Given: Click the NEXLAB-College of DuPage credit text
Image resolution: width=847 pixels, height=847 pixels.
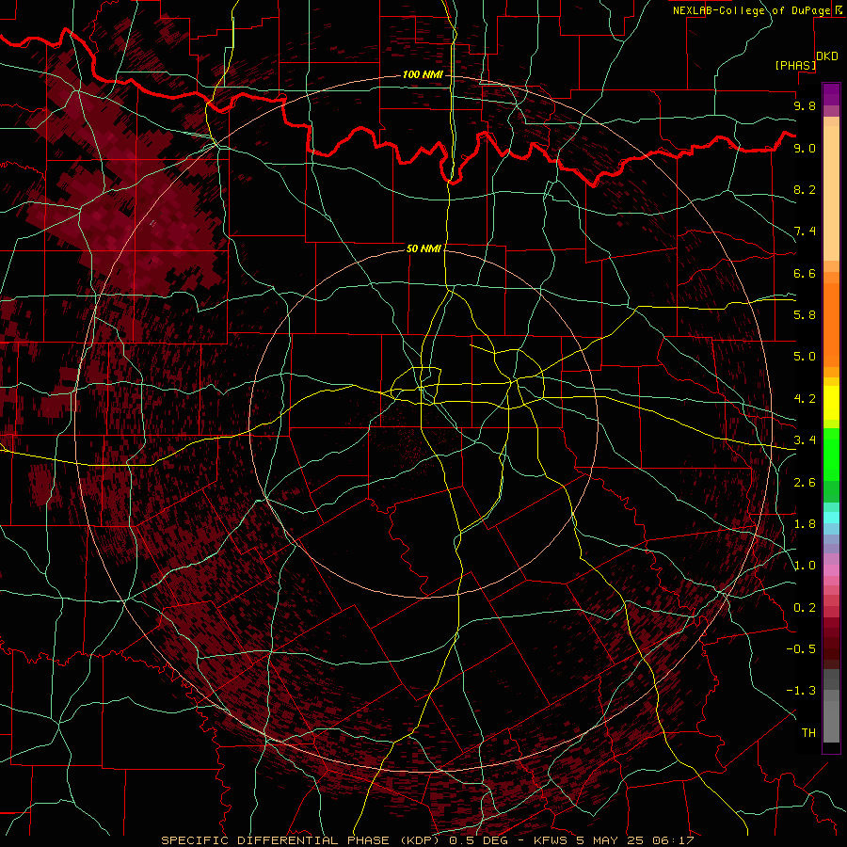Looking at the screenshot, I should coord(752,10).
